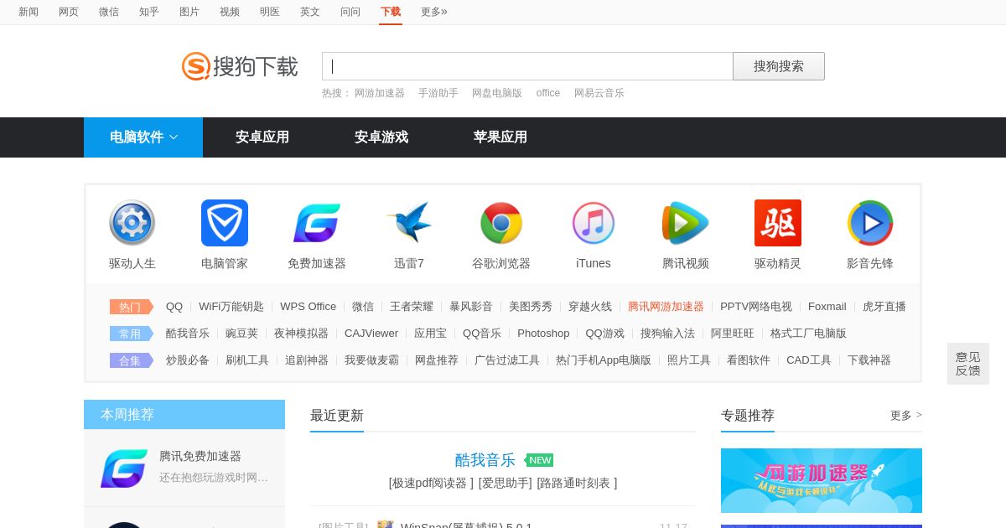Screen dimensions: 1006x528
Task: Open the Photoshop link
Action: tap(543, 334)
